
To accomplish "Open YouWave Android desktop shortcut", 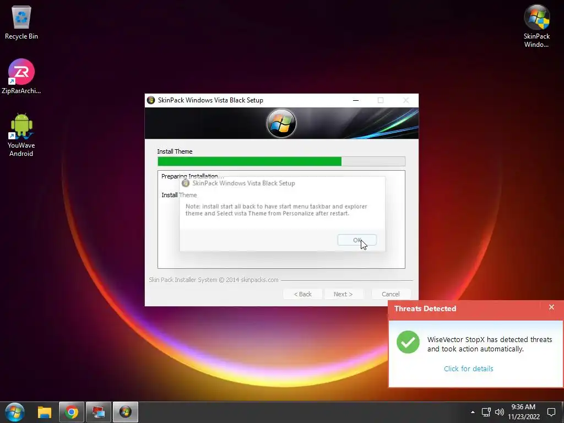I will coord(21,135).
